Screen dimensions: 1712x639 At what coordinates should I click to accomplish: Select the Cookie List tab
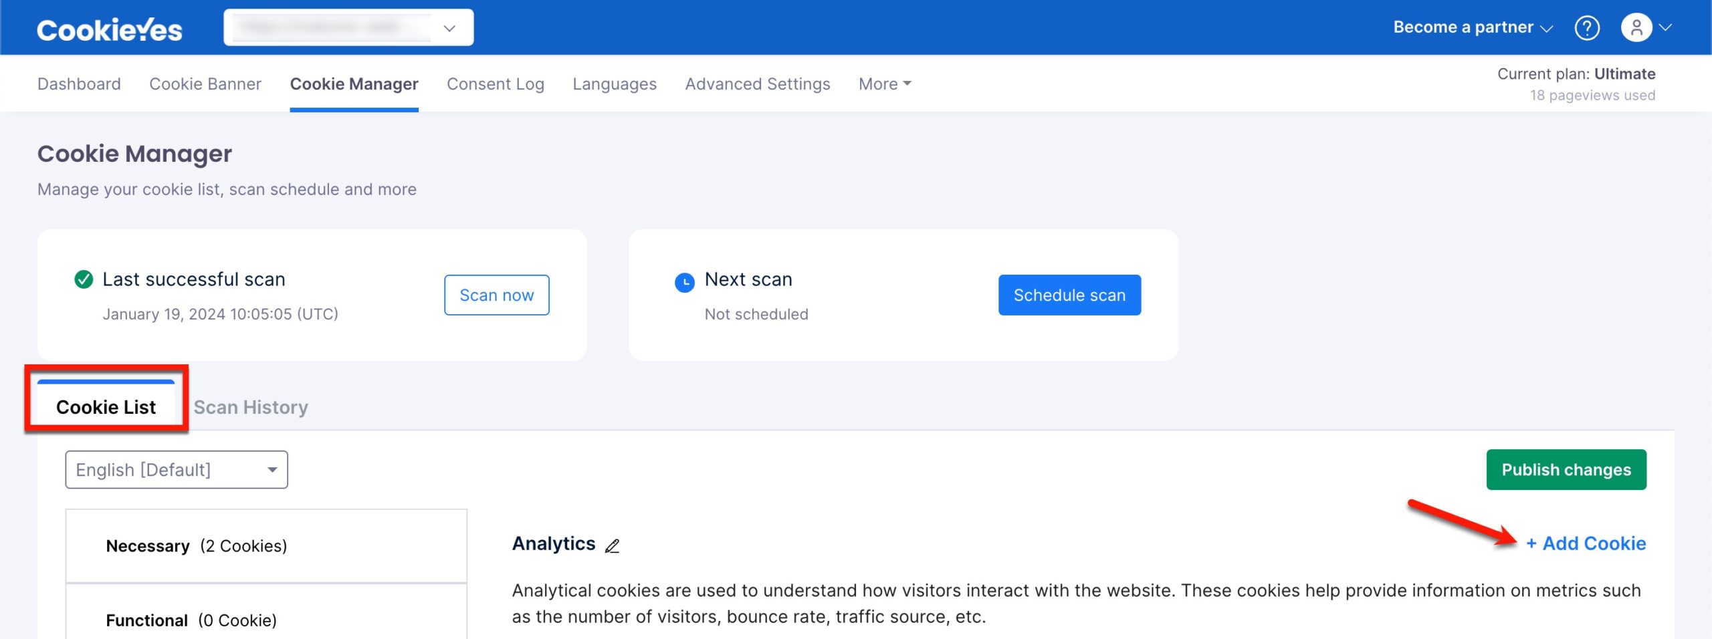(106, 406)
